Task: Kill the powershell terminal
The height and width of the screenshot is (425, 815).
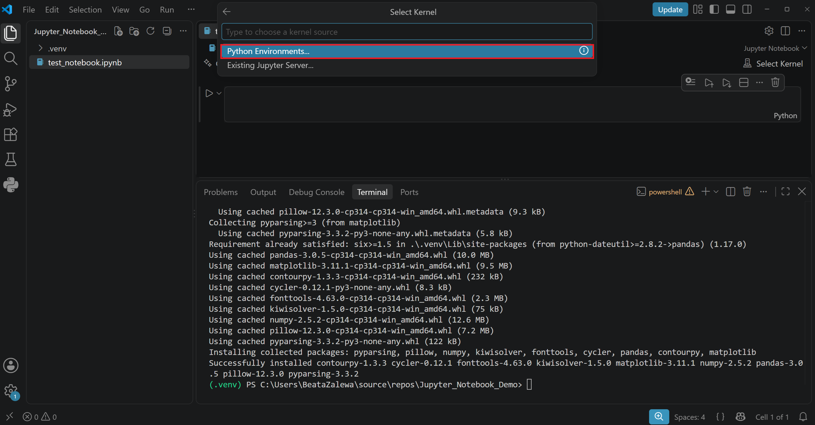Action: point(747,191)
